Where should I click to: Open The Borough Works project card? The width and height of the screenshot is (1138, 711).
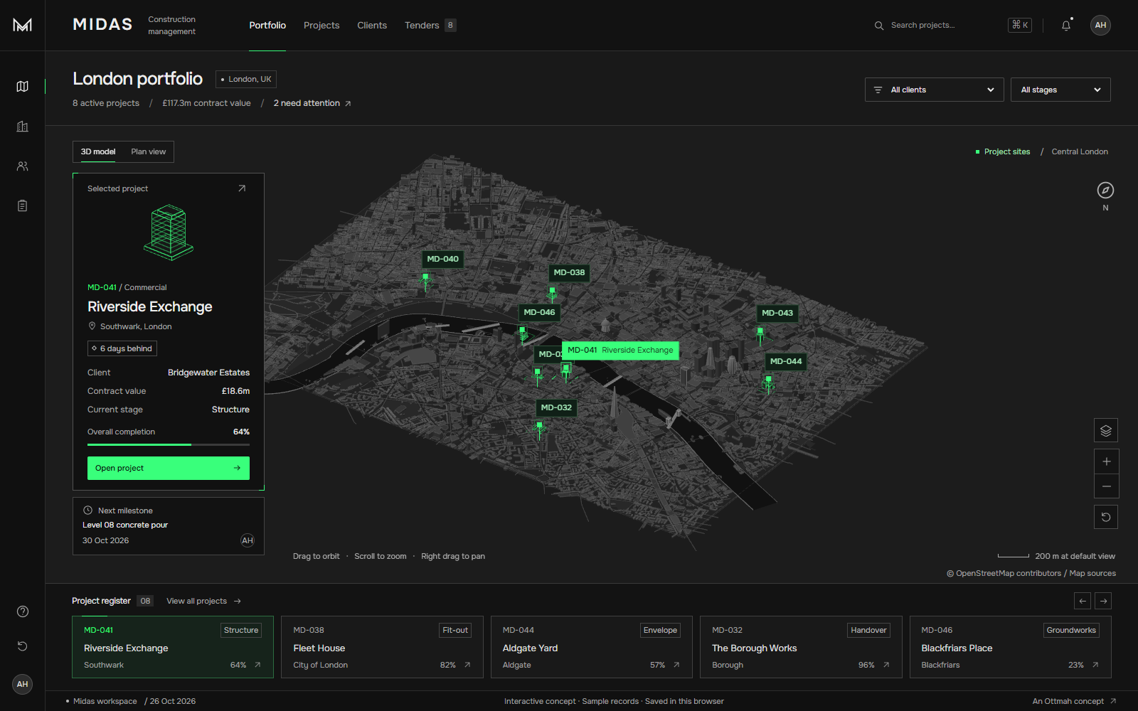801,647
